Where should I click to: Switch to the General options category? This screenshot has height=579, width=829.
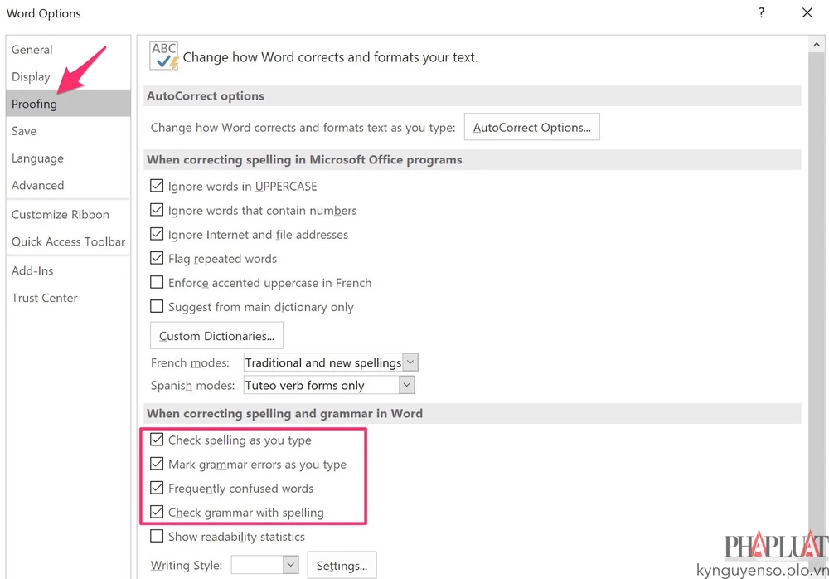pyautogui.click(x=32, y=50)
